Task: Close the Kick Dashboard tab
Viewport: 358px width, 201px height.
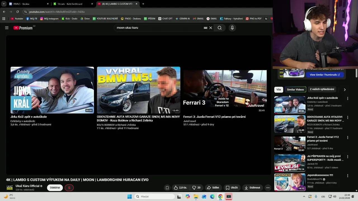Action: [92, 4]
